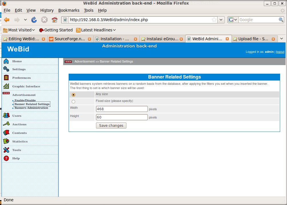This screenshot has height=205, width=287.
Task: Click the Auctions gavel icon
Action: (6, 124)
